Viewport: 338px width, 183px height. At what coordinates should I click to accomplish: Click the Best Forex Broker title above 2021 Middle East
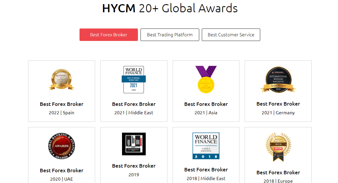[134, 104]
